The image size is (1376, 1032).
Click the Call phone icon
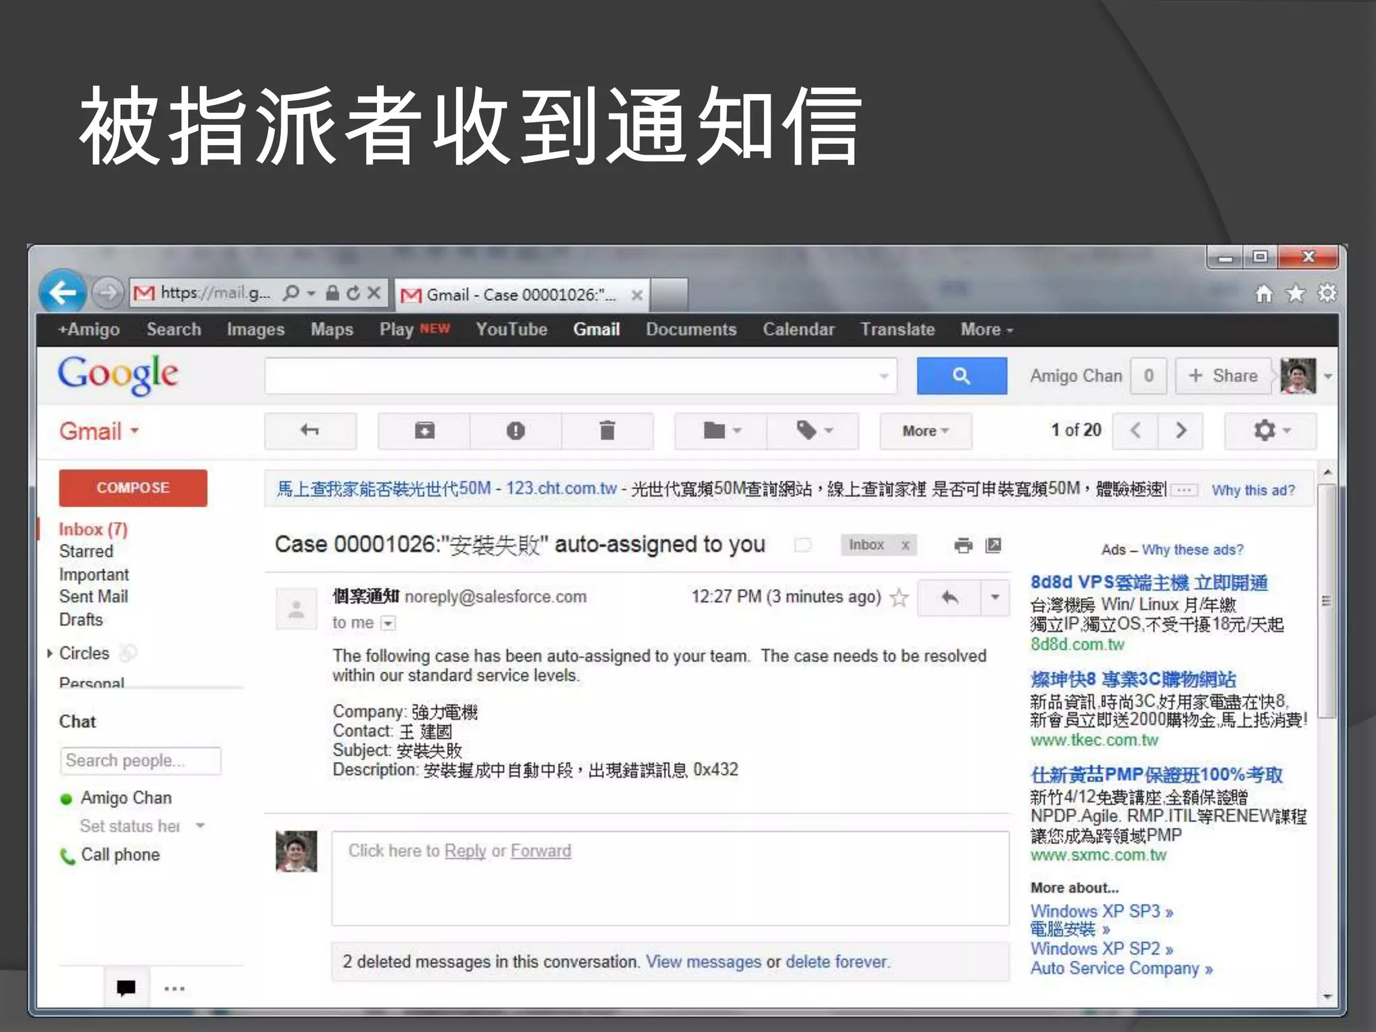click(67, 855)
